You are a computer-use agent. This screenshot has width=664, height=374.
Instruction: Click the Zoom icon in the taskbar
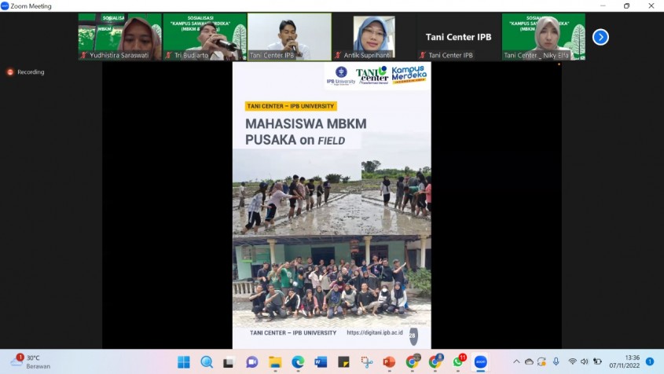pos(480,362)
